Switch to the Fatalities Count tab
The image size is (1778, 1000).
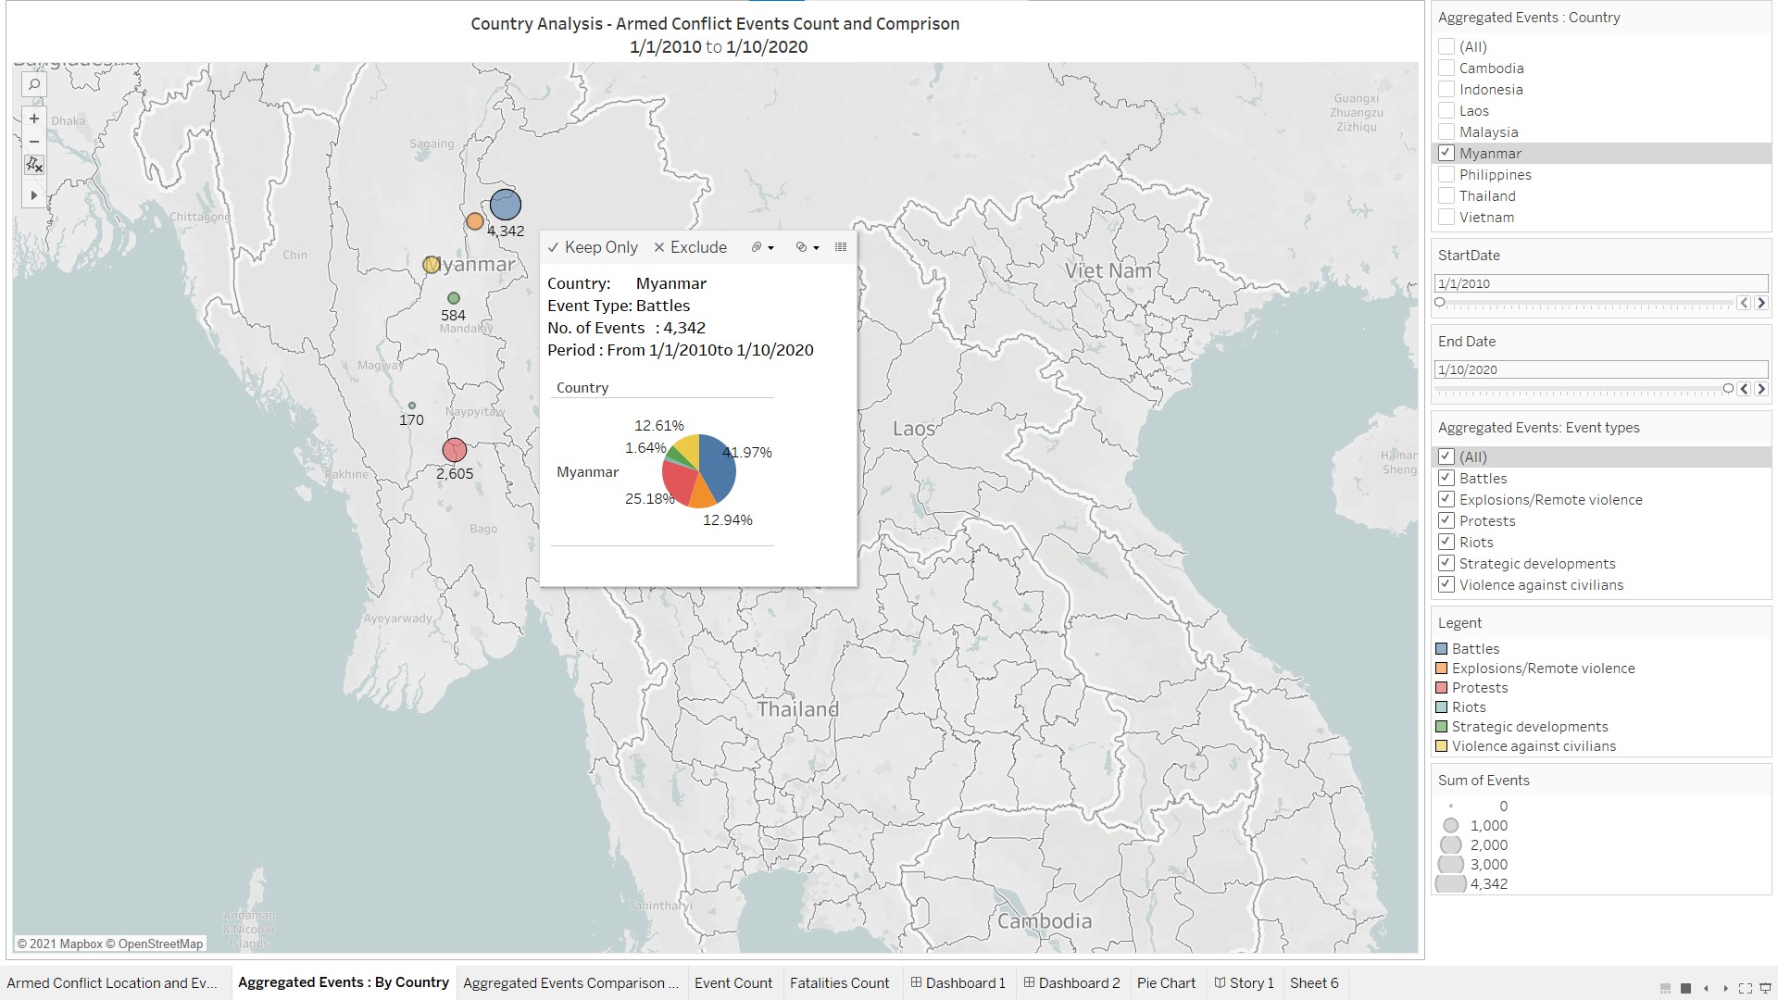coord(839,982)
